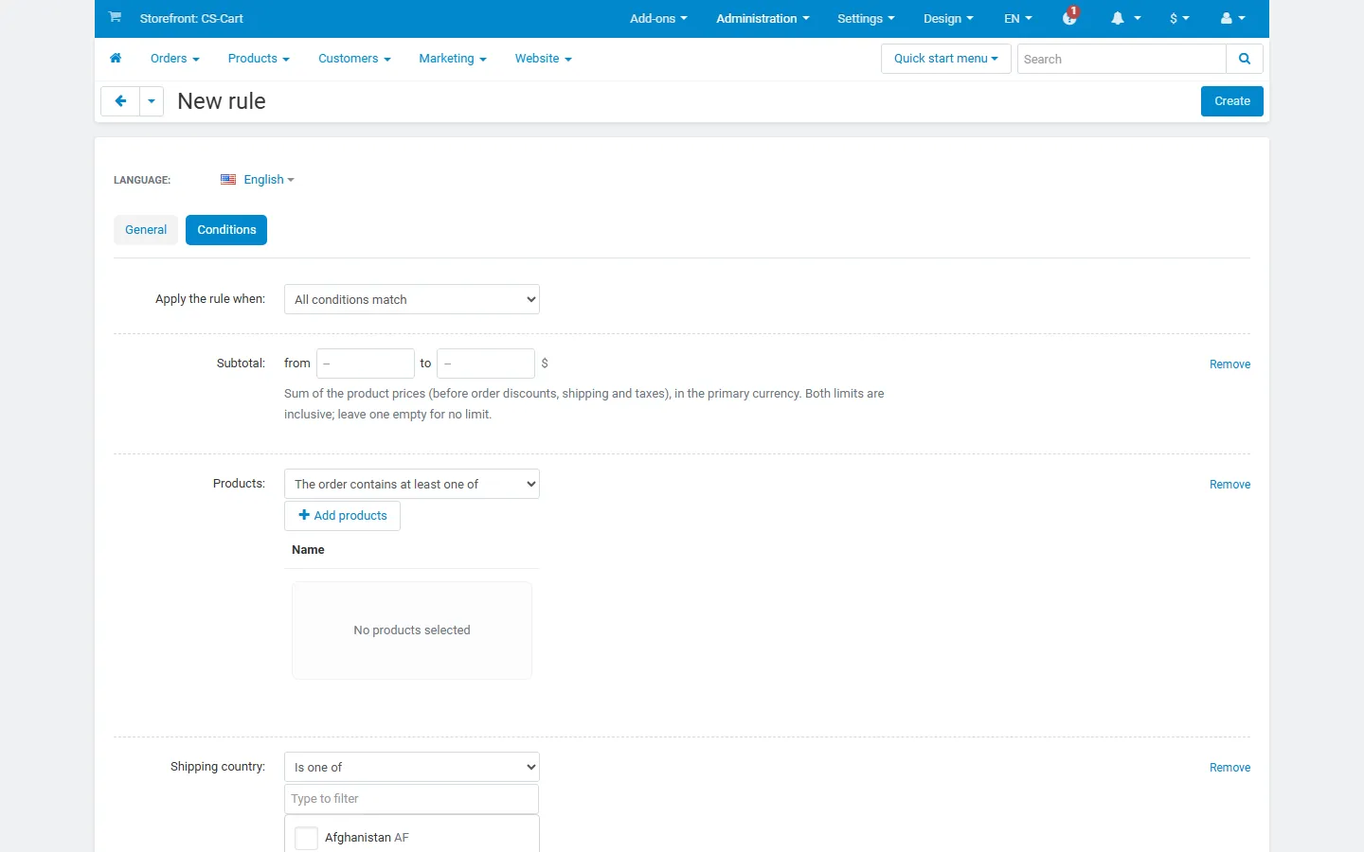The image size is (1364, 852).
Task: Open the currency dollar menu
Action: click(x=1179, y=18)
